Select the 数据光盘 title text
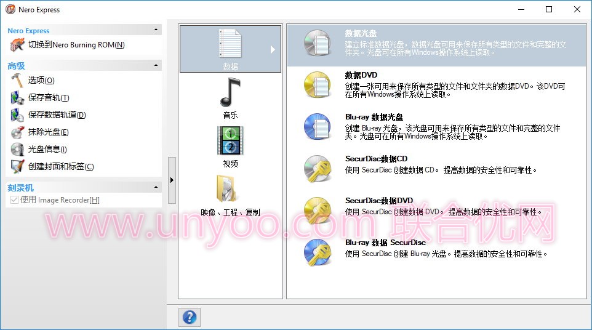This screenshot has width=592, height=330. pyautogui.click(x=361, y=33)
